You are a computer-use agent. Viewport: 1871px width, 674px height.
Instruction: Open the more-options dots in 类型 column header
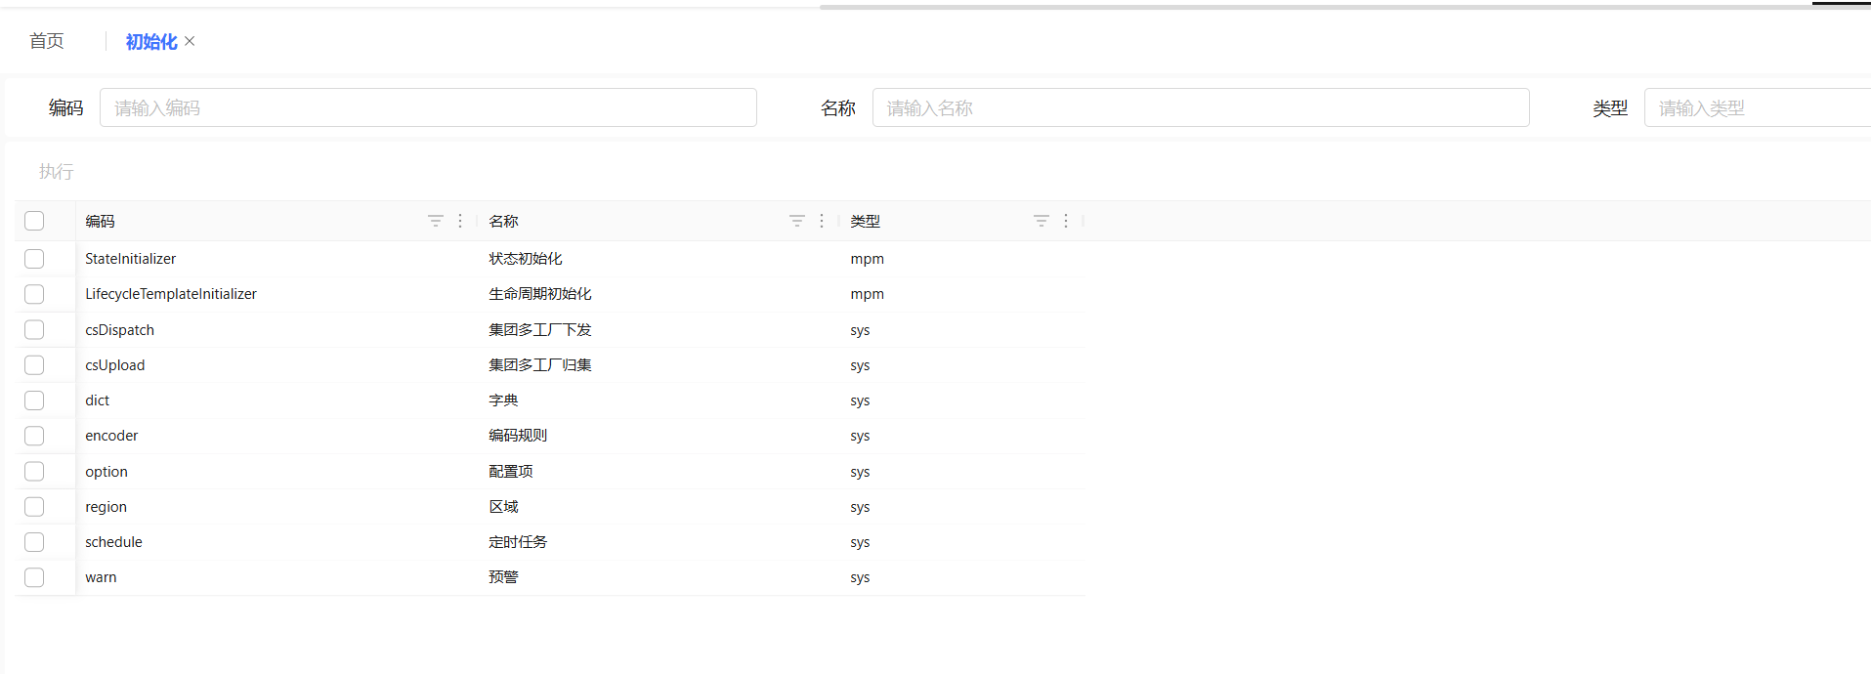1066,221
